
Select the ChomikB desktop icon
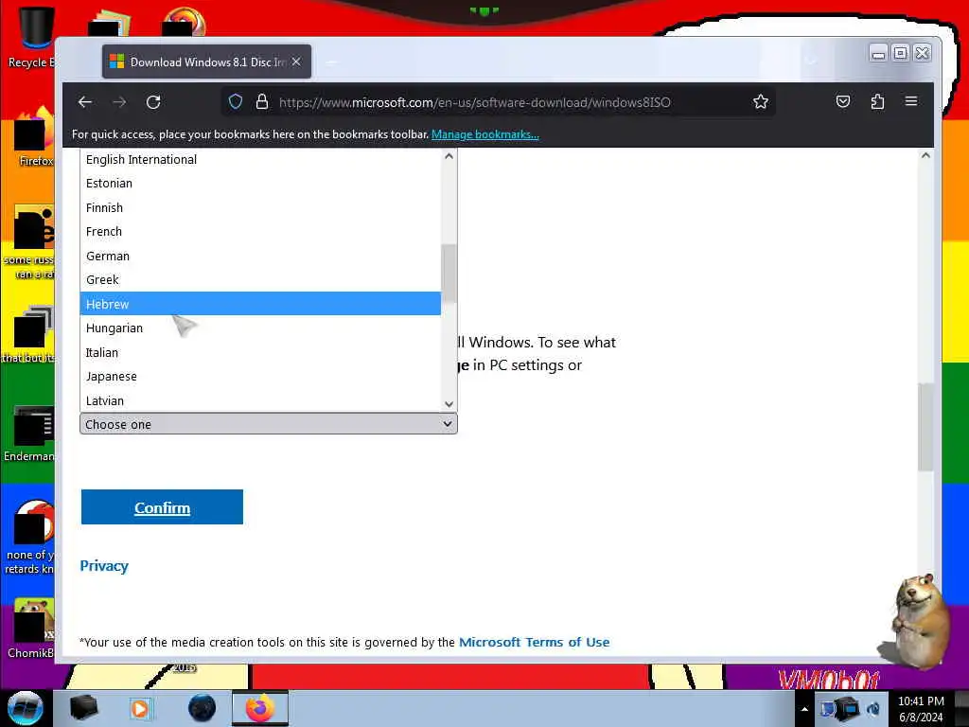click(x=32, y=629)
